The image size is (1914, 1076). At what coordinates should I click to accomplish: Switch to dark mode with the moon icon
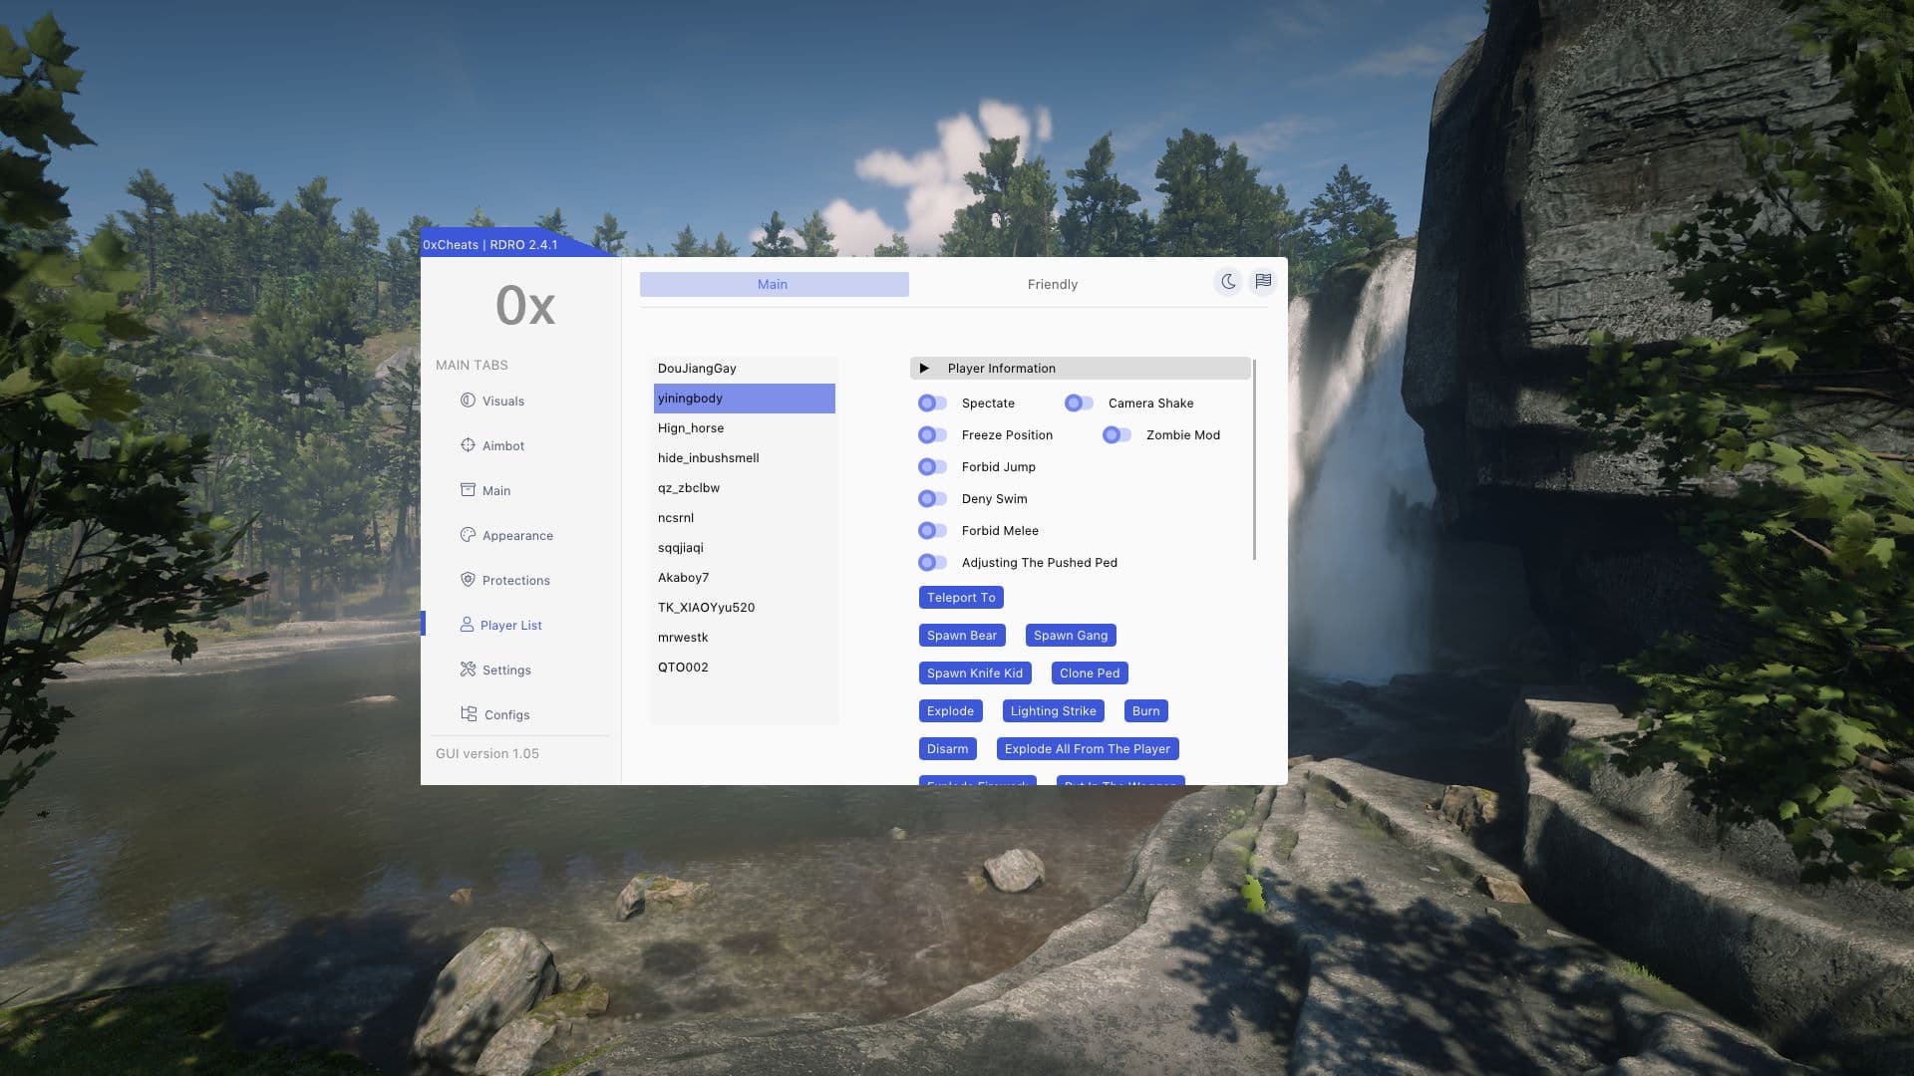[1228, 282]
